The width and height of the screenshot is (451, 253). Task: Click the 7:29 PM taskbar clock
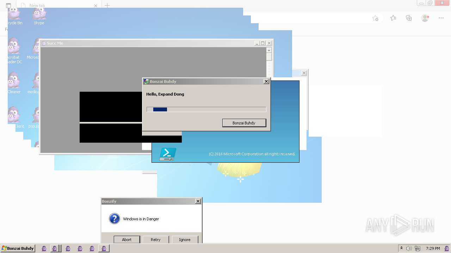433,248
